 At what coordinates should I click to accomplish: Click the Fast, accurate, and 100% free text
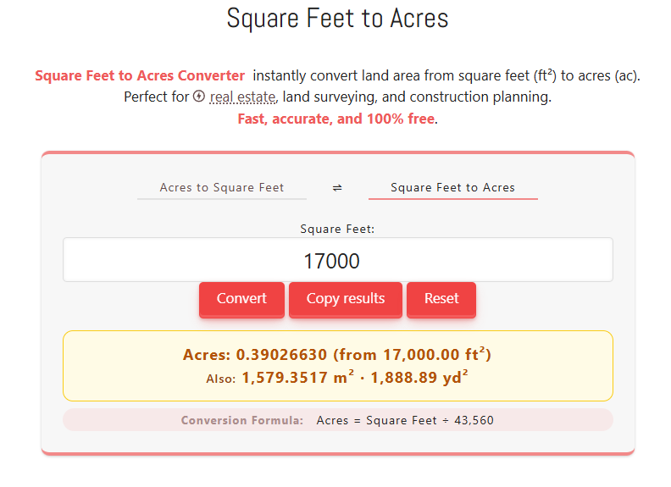click(335, 119)
